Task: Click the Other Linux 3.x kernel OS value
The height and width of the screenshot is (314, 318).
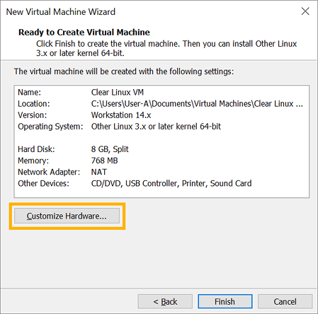Action: (x=156, y=127)
